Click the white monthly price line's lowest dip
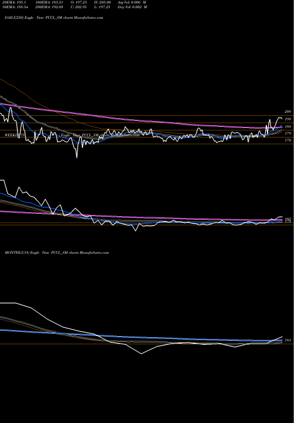Image resolution: width=294 pixels, height=423 pixels. click(x=141, y=354)
